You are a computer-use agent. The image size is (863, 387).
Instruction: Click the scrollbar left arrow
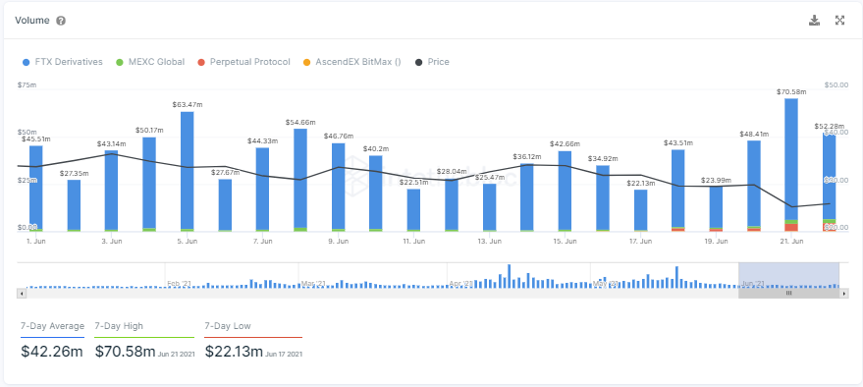pos(22,294)
